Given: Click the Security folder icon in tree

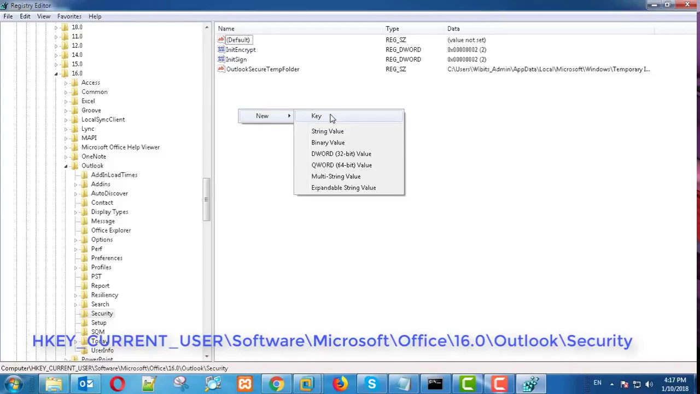Looking at the screenshot, I should (x=85, y=314).
